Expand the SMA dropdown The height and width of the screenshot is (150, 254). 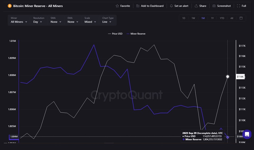pos(56,22)
